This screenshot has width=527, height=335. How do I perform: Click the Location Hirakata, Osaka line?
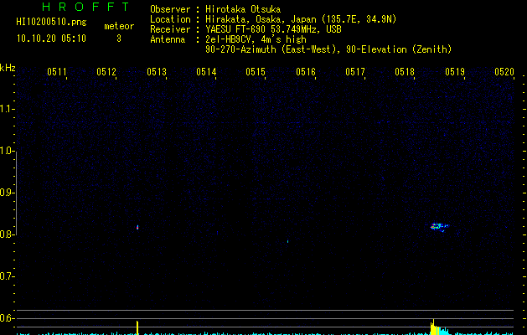tap(273, 19)
